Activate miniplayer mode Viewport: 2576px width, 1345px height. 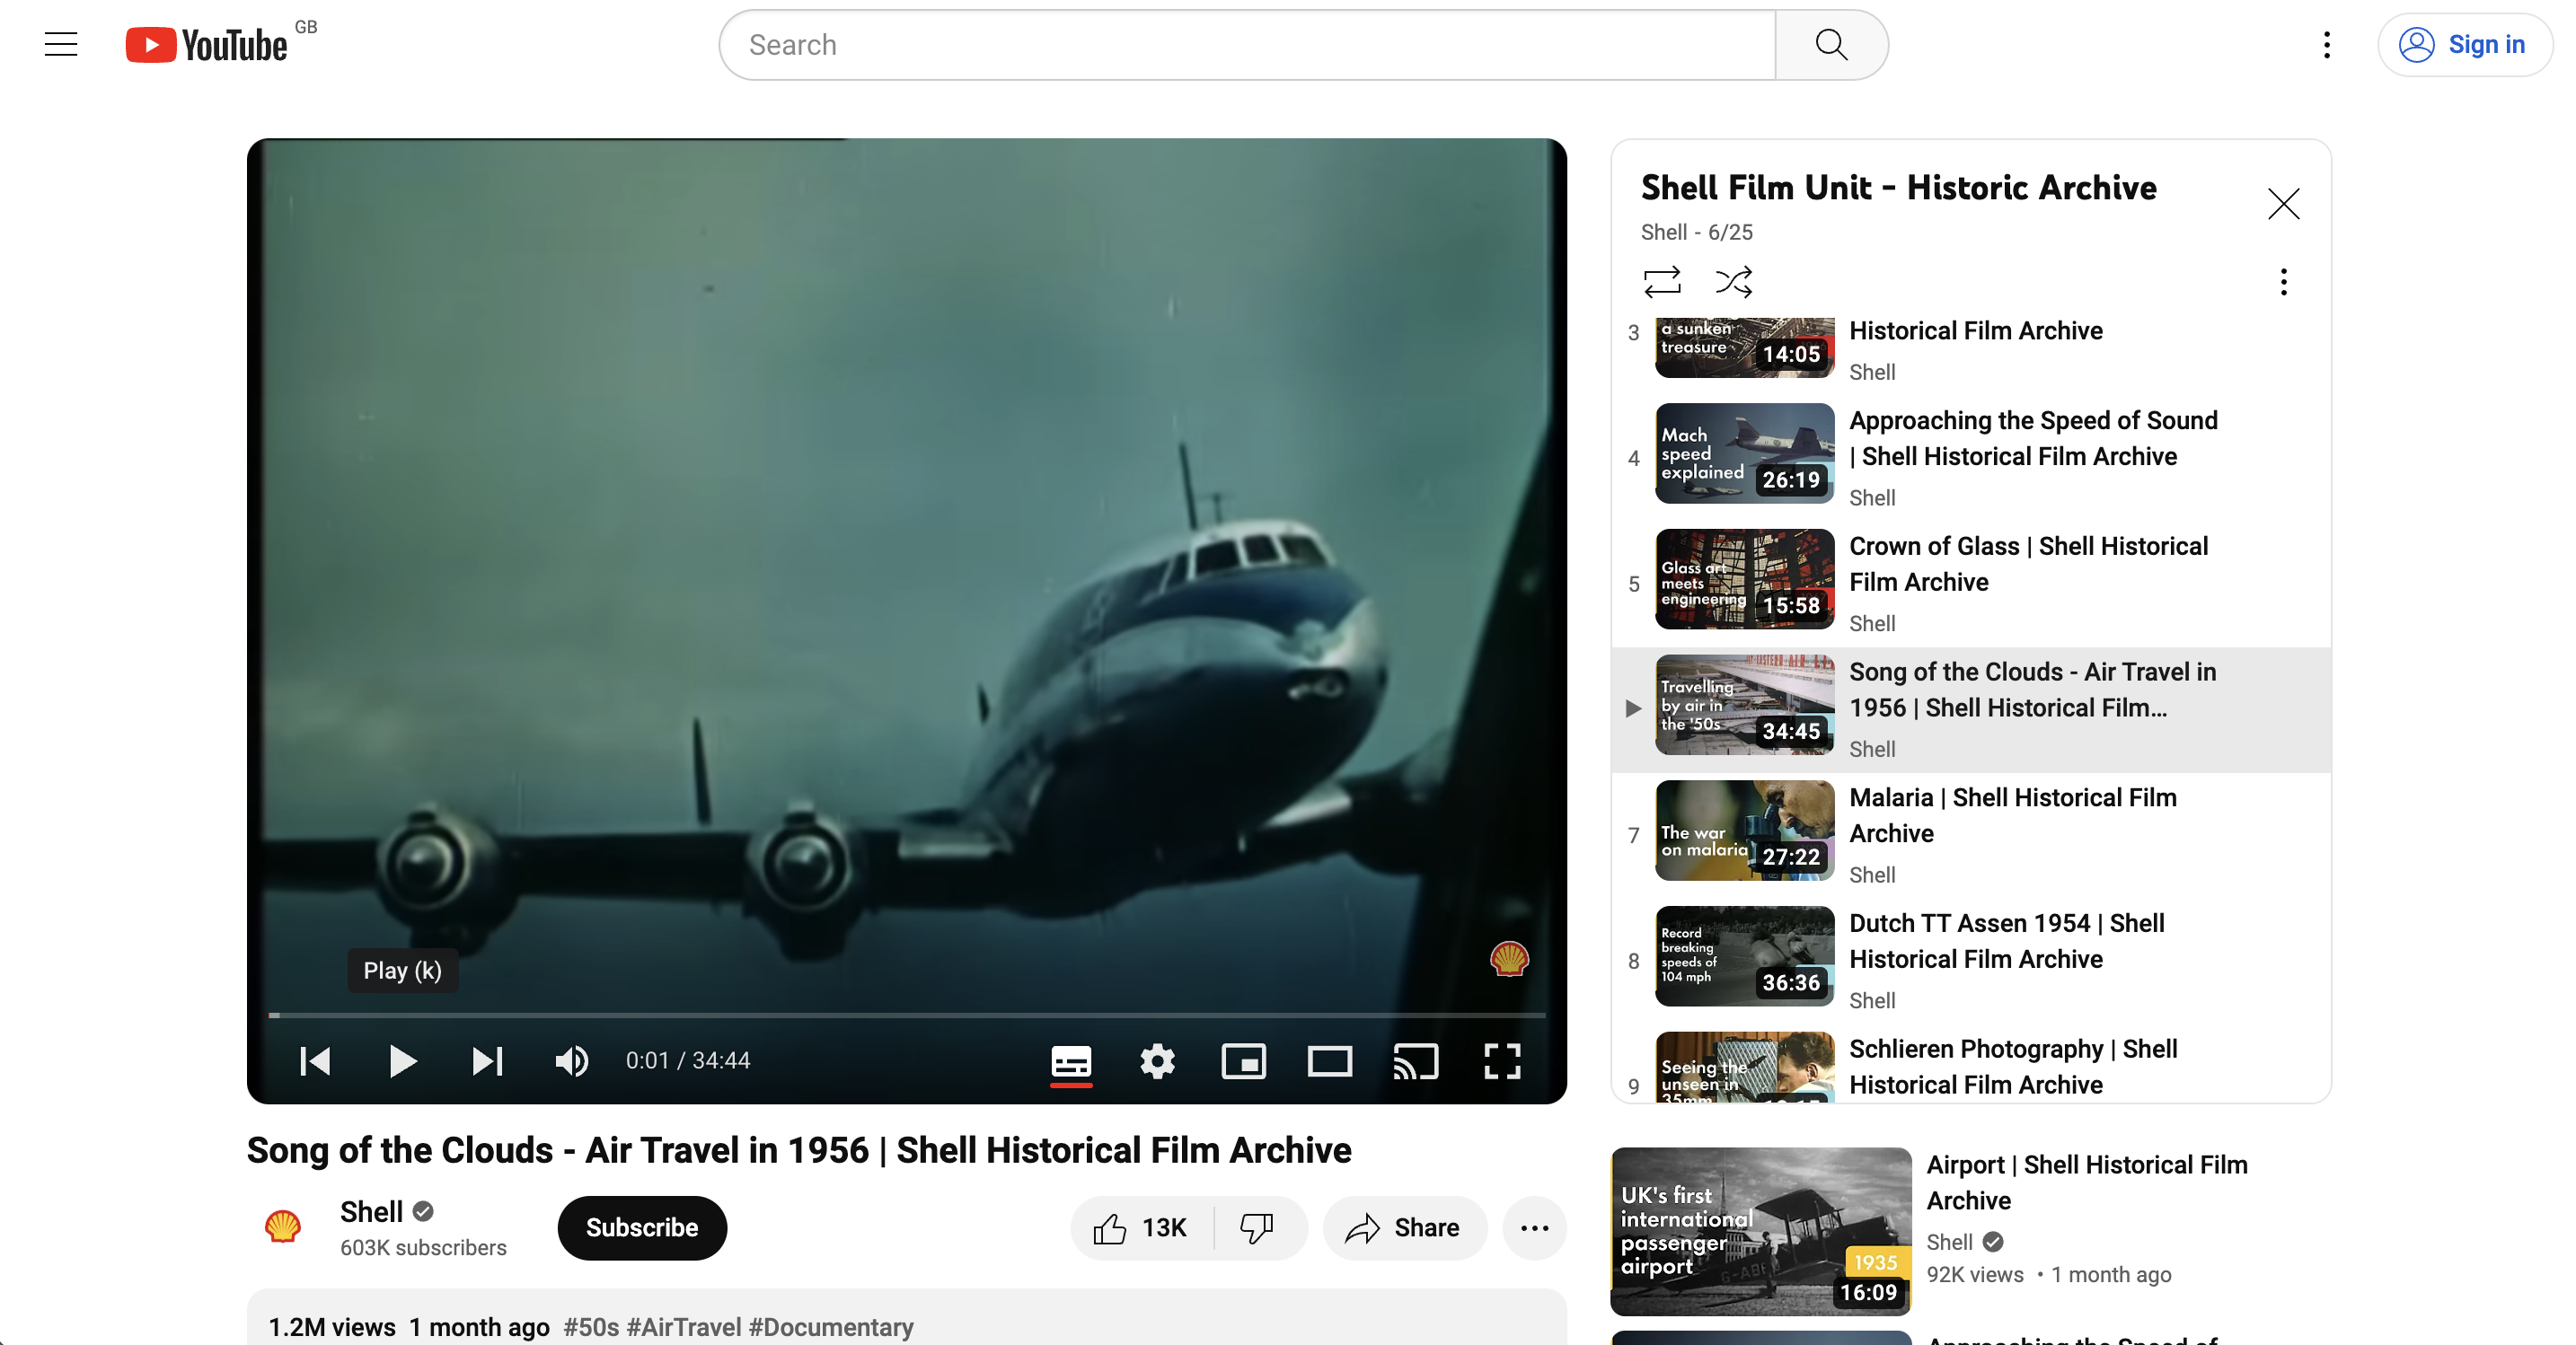tap(1244, 1061)
